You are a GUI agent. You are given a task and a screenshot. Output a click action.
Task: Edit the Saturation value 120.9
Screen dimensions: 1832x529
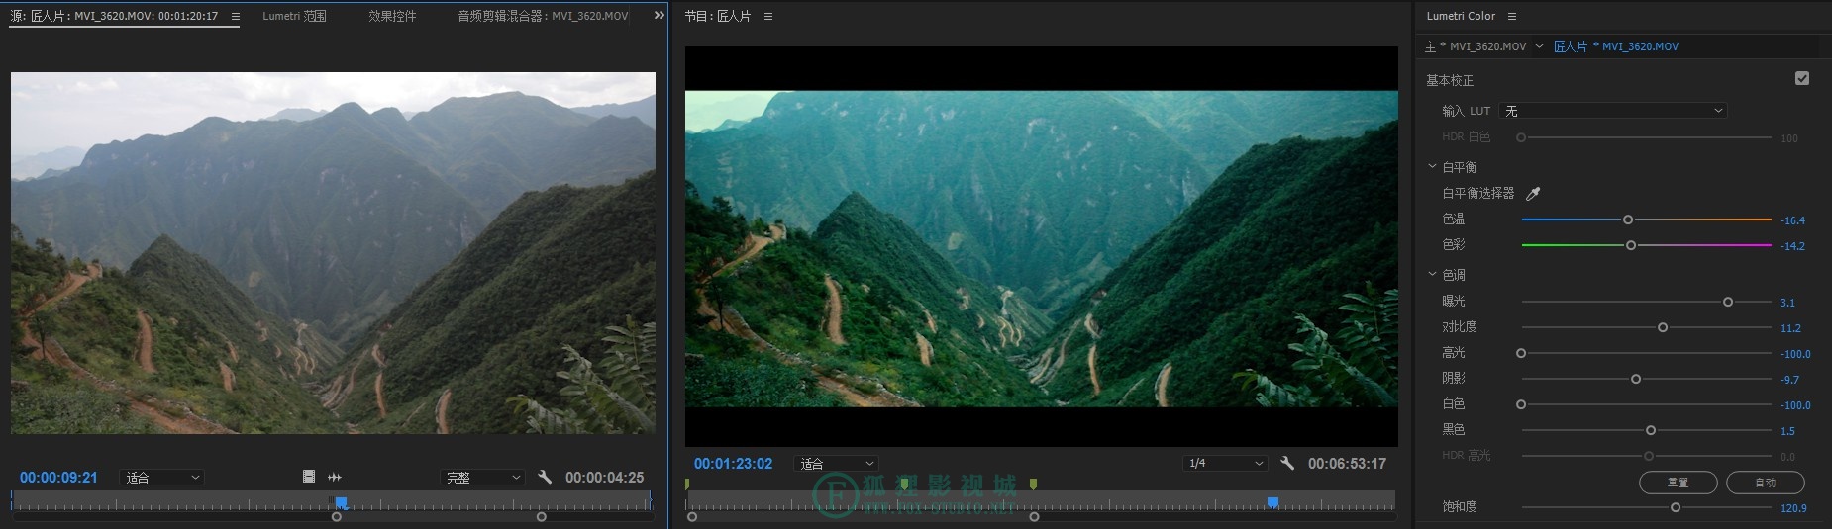(1793, 508)
